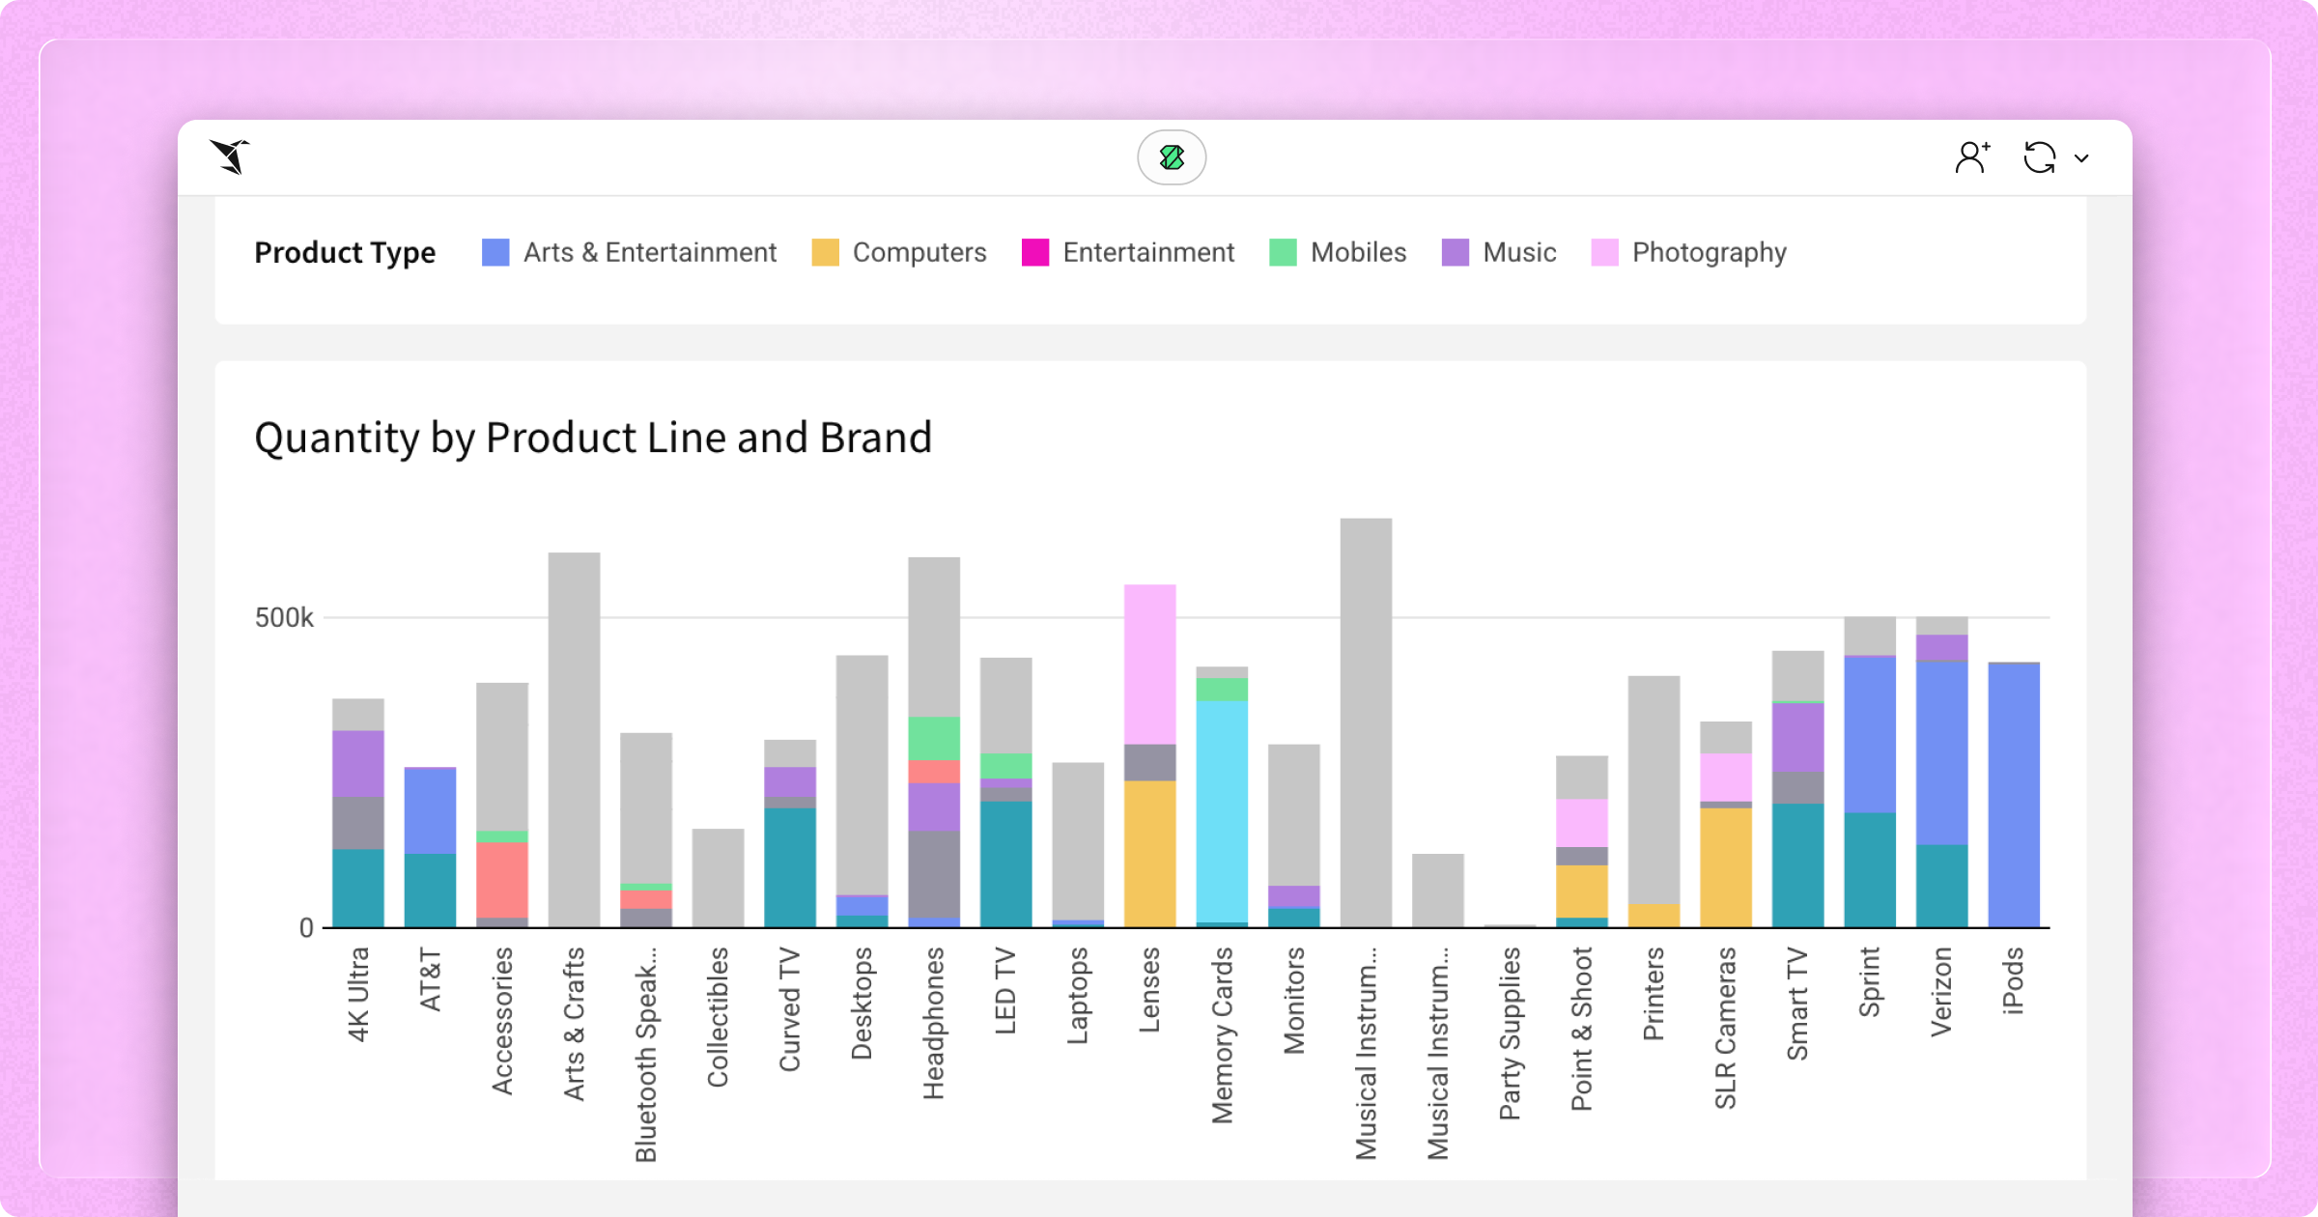Click the yellow SLR Cameras bar segment
The image size is (2318, 1217).
point(1725,866)
